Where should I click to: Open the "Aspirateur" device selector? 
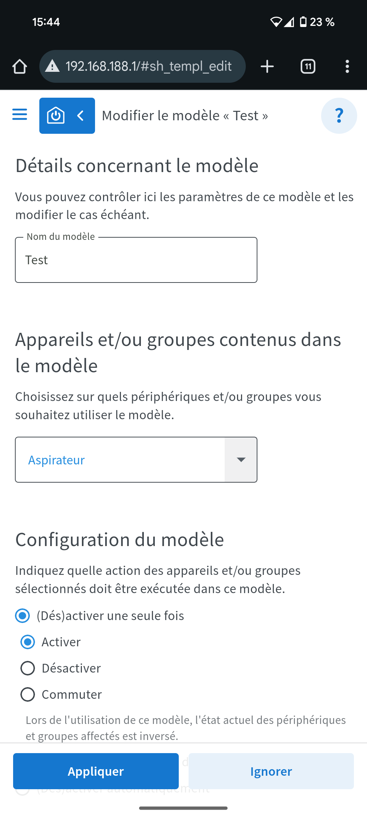(x=120, y=460)
